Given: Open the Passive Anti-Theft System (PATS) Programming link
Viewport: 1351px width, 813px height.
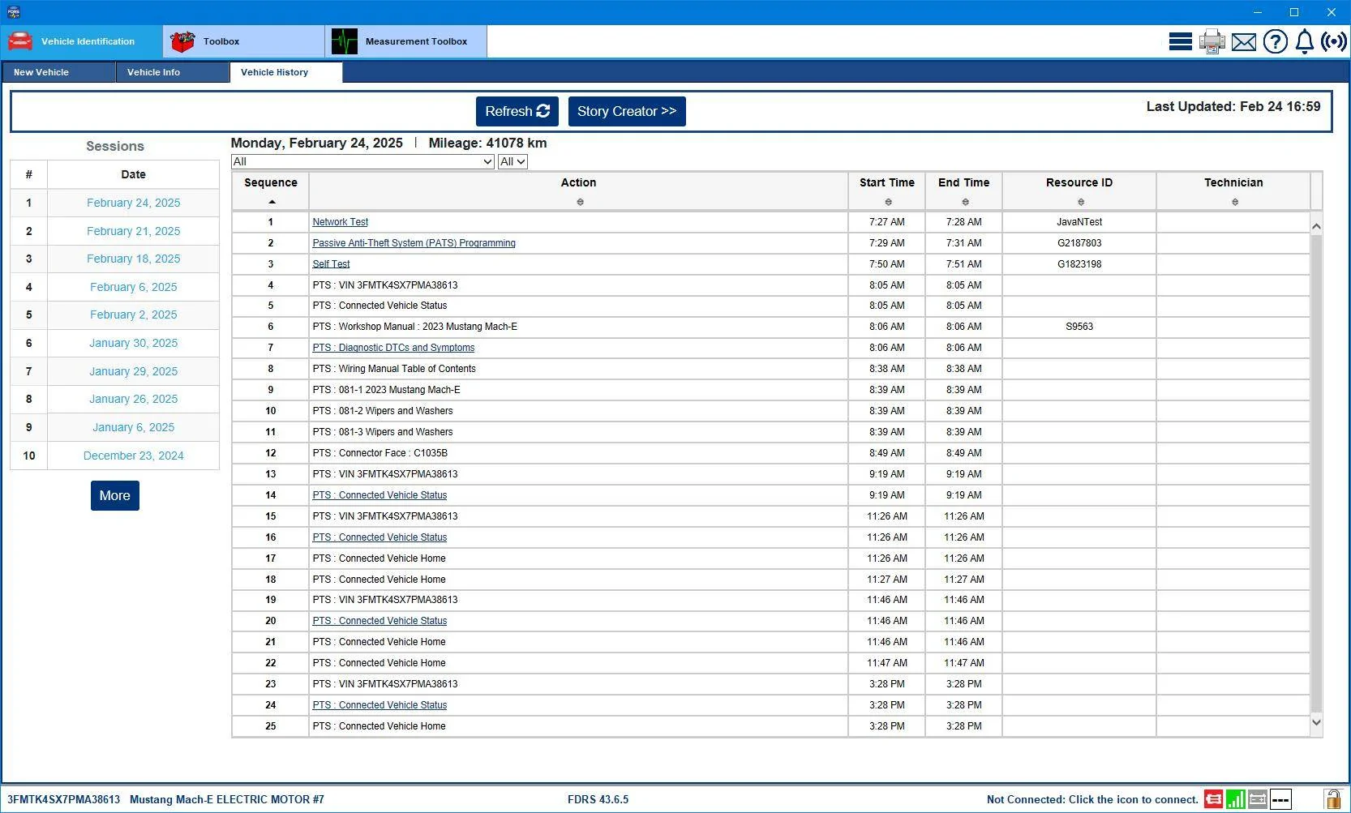Looking at the screenshot, I should click(414, 243).
